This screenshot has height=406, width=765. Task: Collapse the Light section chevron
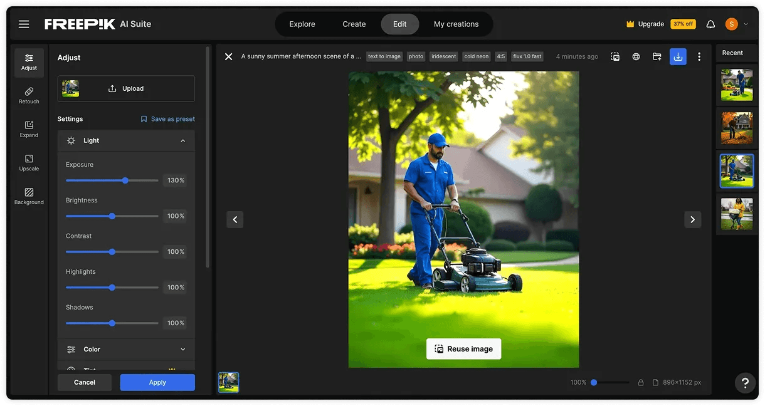coord(183,140)
